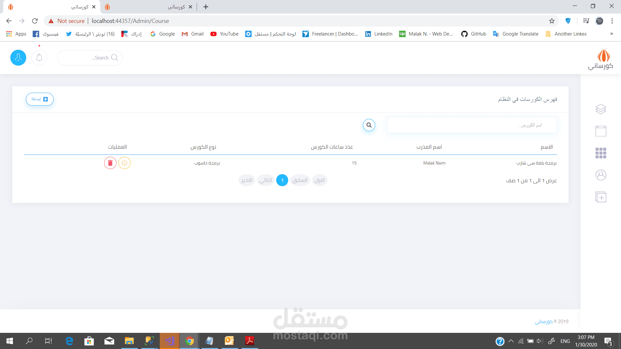Open Visual Studio from the taskbar
The image size is (621, 349).
coord(169,341)
